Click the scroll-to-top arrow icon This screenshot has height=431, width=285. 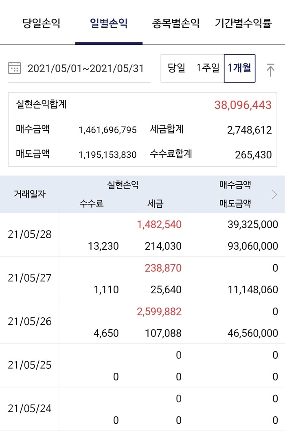[270, 70]
